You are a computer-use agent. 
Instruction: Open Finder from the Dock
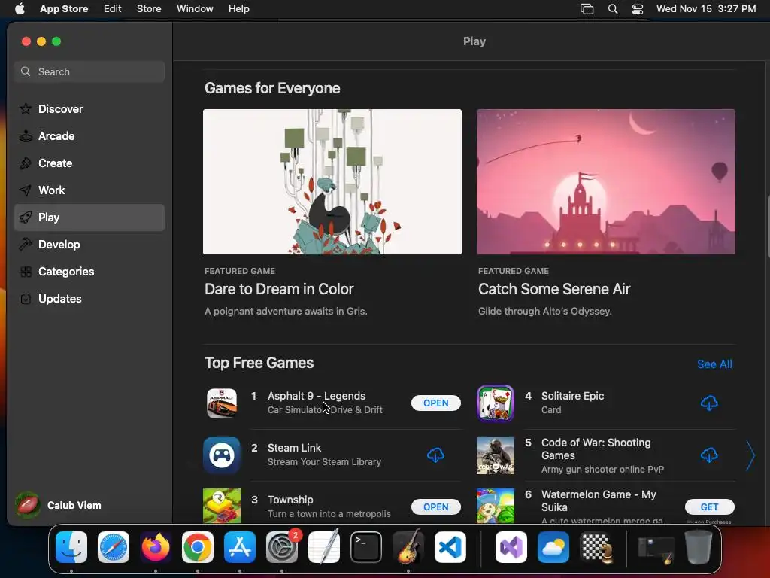pos(71,547)
